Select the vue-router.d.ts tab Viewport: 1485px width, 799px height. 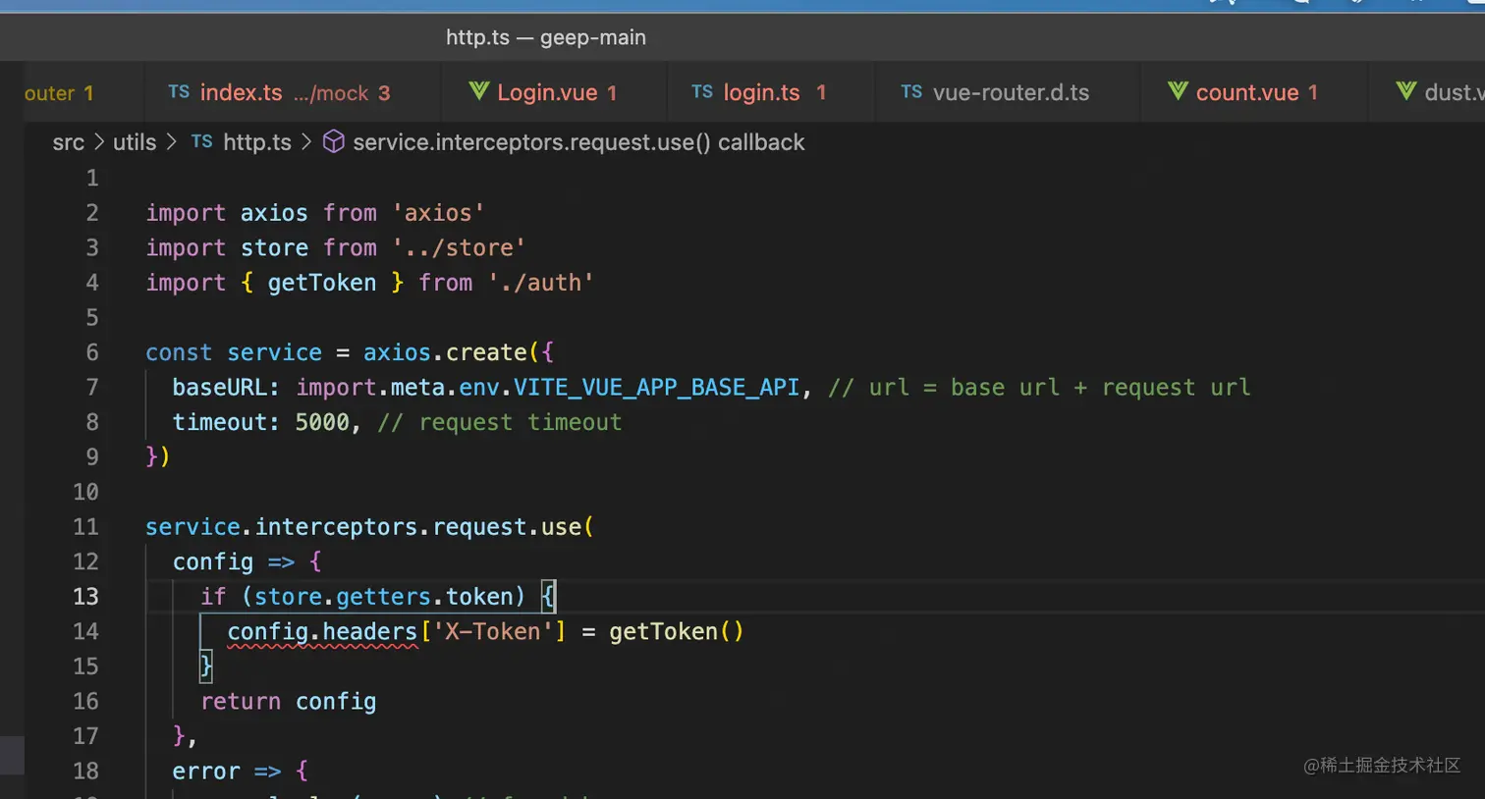coord(1010,92)
